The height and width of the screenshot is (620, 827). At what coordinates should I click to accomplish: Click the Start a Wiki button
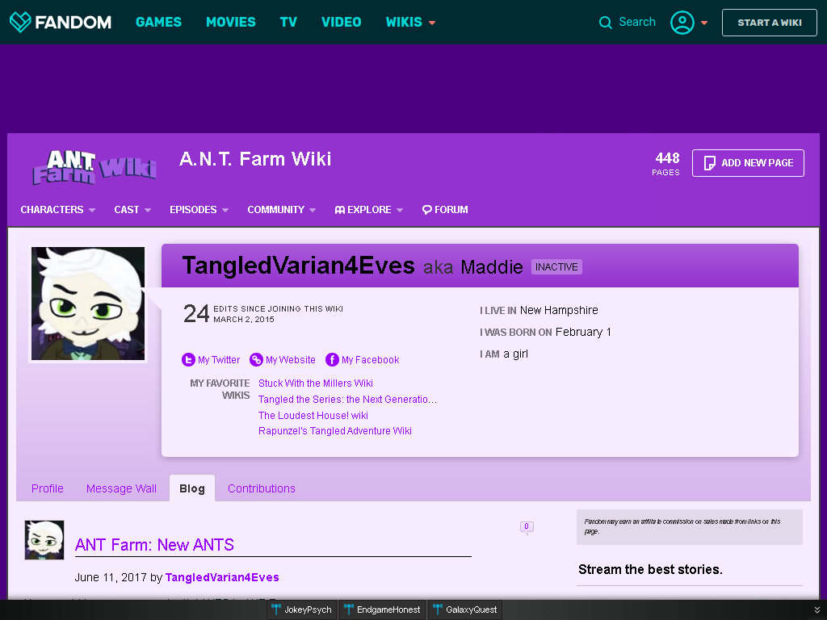(x=769, y=23)
